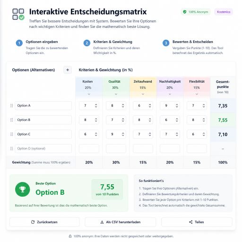242x242 pixels.
Task: Click empty Option D Zeitaufwand score field
Action: click(x=143, y=148)
